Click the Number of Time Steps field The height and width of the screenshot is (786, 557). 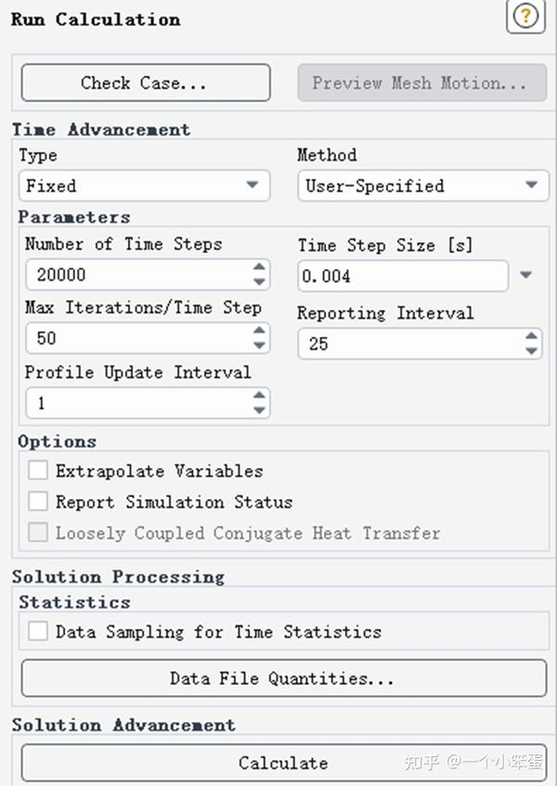[136, 275]
